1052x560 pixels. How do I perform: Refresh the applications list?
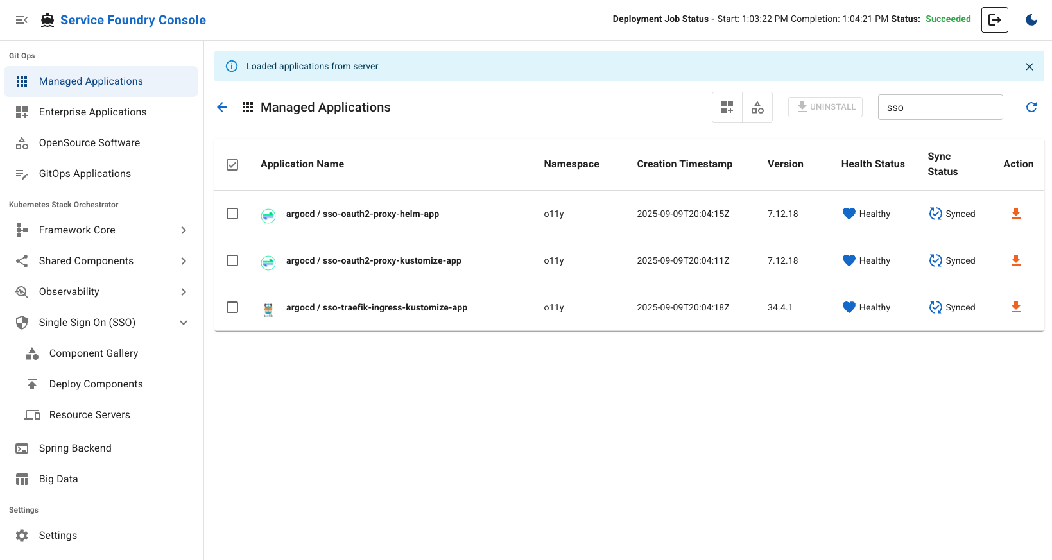1031,107
